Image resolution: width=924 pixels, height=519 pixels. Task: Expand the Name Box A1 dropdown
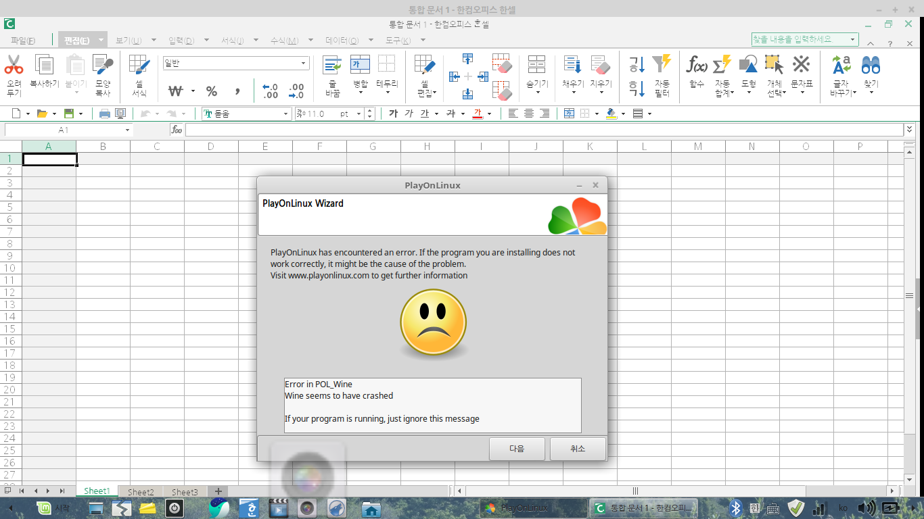coord(127,130)
